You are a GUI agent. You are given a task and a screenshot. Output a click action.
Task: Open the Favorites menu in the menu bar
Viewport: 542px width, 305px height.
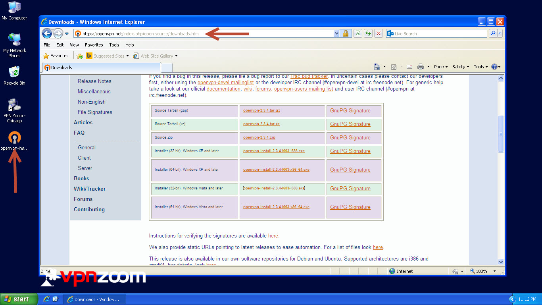(x=94, y=45)
